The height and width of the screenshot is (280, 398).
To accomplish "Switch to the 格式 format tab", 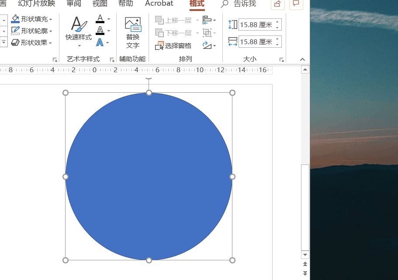I will point(197,3).
